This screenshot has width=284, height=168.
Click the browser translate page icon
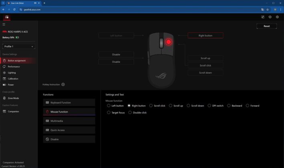coord(262,10)
